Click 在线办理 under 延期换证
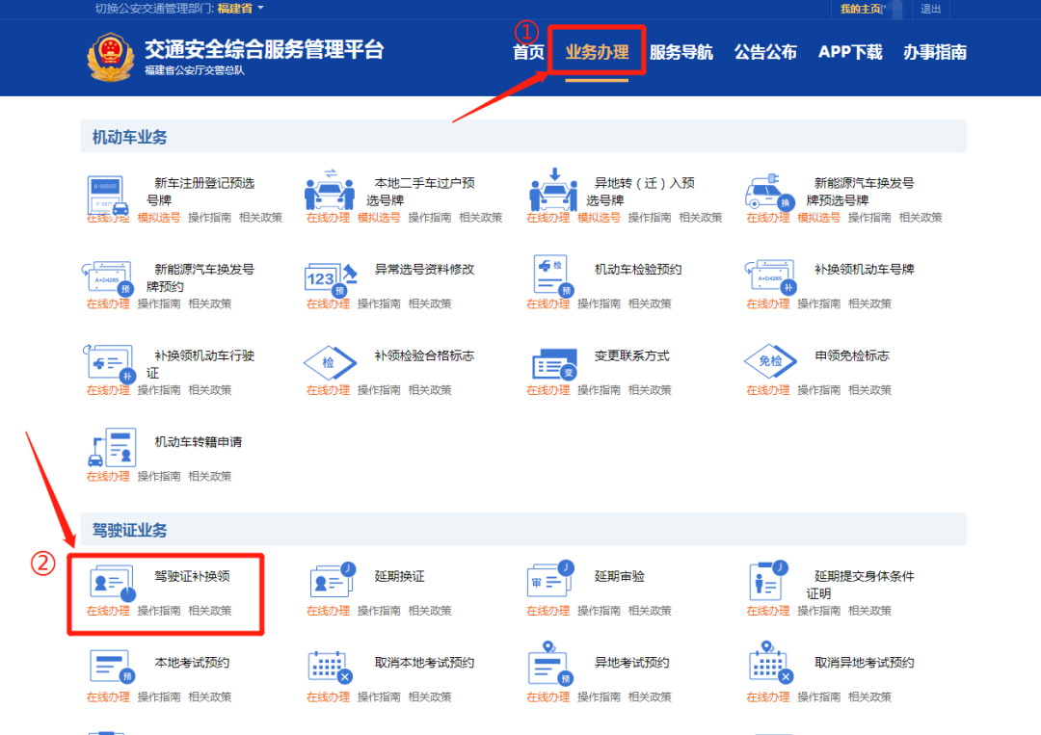 tap(328, 611)
